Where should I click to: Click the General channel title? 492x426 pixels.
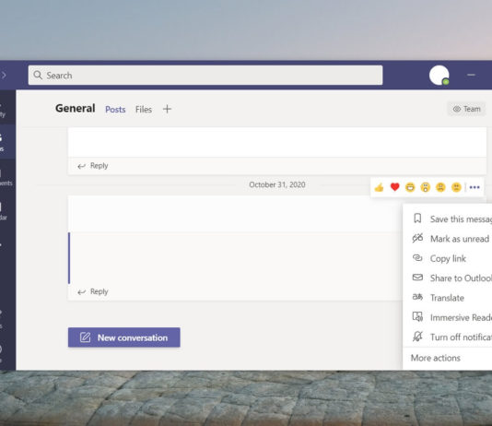pos(75,108)
